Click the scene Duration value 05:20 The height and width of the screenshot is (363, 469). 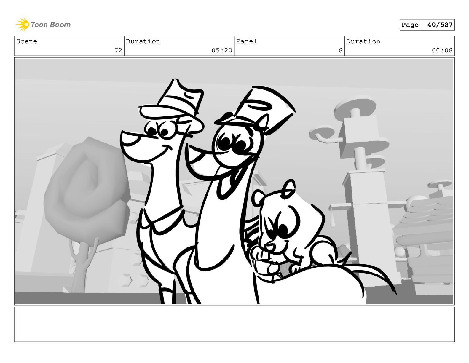point(222,50)
